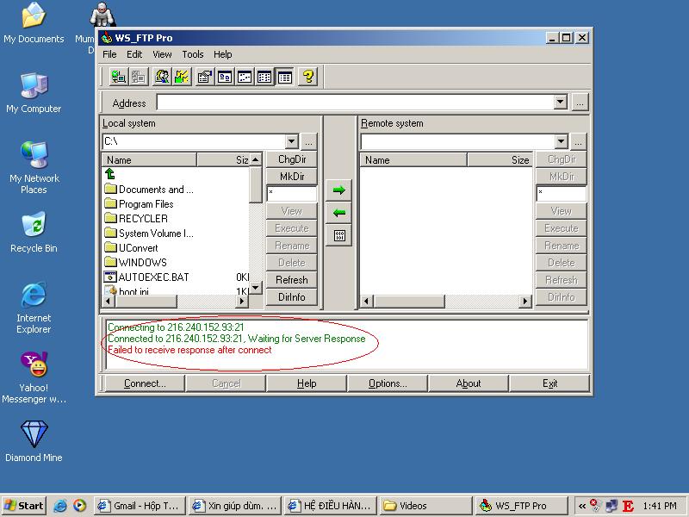
Task: Click the green right arrow upload button
Action: click(x=338, y=190)
